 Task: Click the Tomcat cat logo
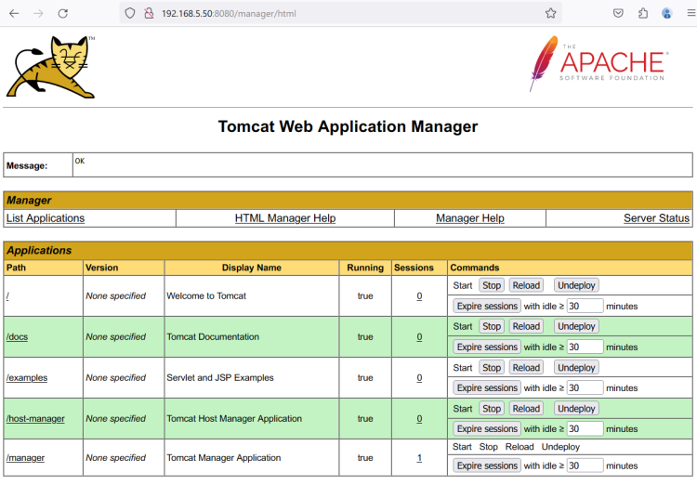(51, 67)
